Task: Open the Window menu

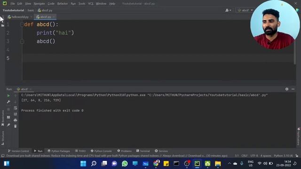Action: pyautogui.click(x=101, y=4)
